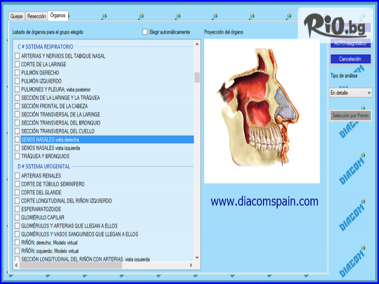Open the Resección tab
The height and width of the screenshot is (284, 379).
(x=36, y=16)
